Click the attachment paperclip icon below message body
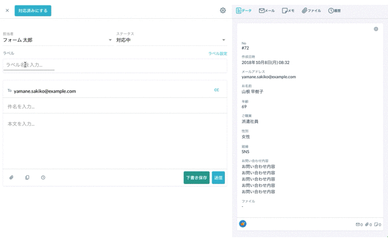This screenshot has width=388, height=242. [x=11, y=178]
